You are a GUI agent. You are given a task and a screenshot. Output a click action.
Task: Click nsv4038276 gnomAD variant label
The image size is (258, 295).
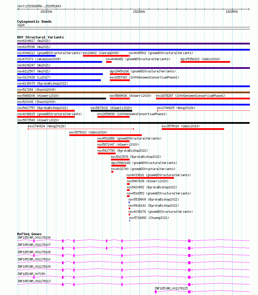[x=161, y=212]
